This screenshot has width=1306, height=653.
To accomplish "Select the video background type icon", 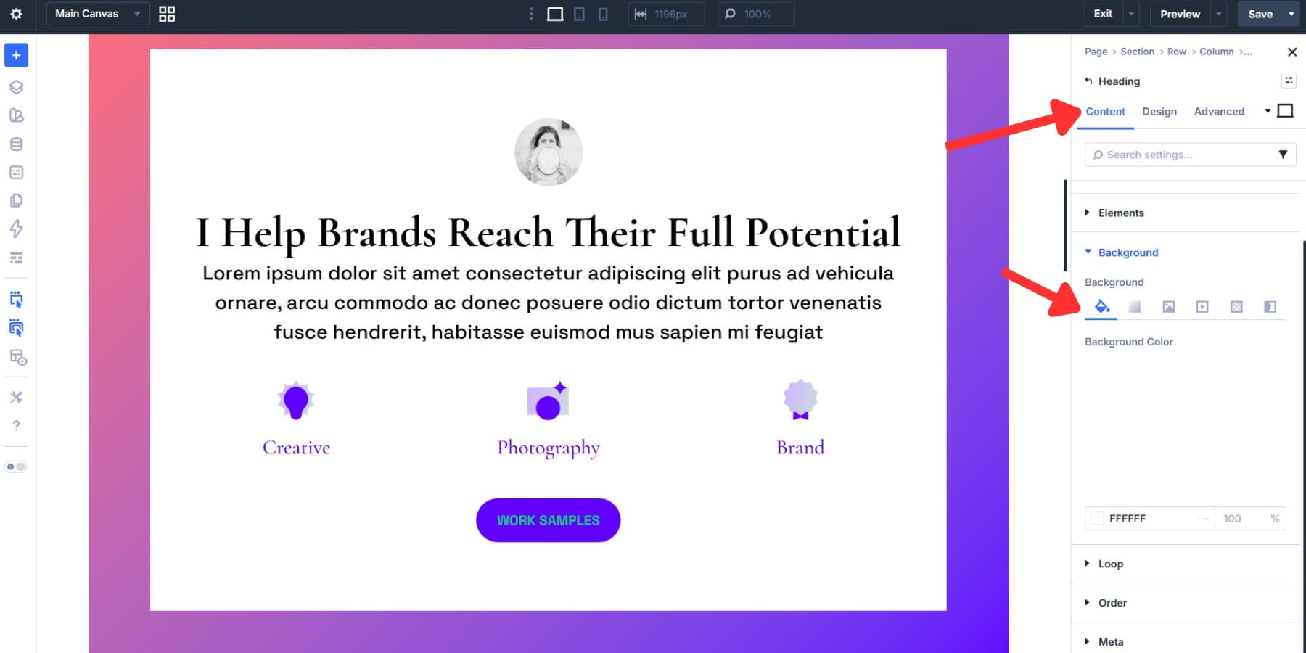I will click(x=1202, y=306).
